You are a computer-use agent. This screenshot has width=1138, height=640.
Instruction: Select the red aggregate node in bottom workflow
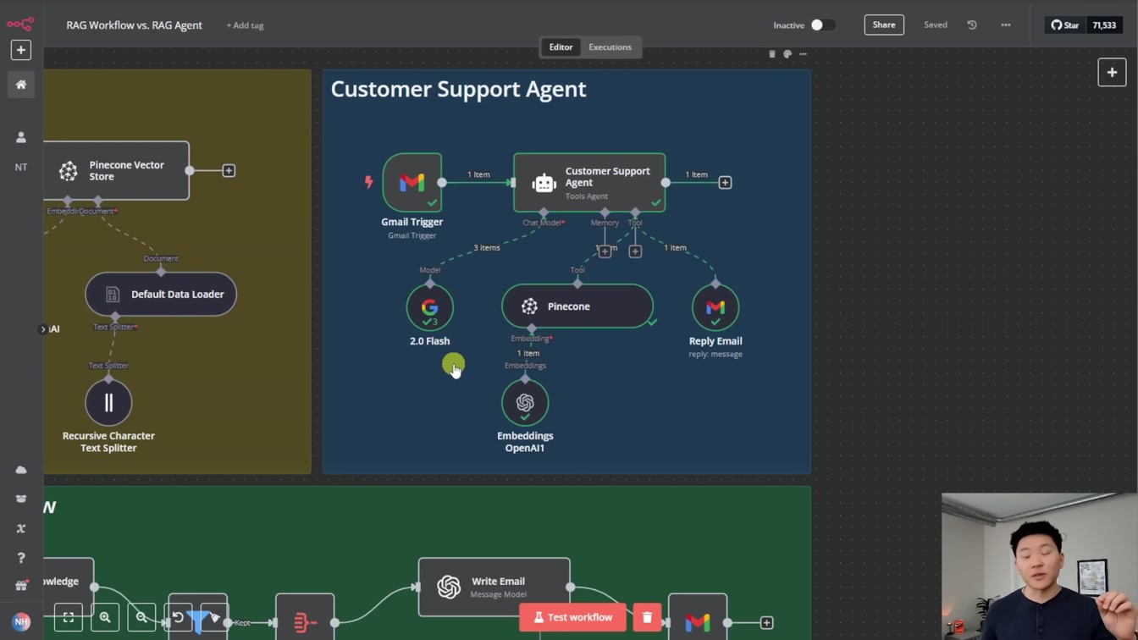pyautogui.click(x=305, y=618)
